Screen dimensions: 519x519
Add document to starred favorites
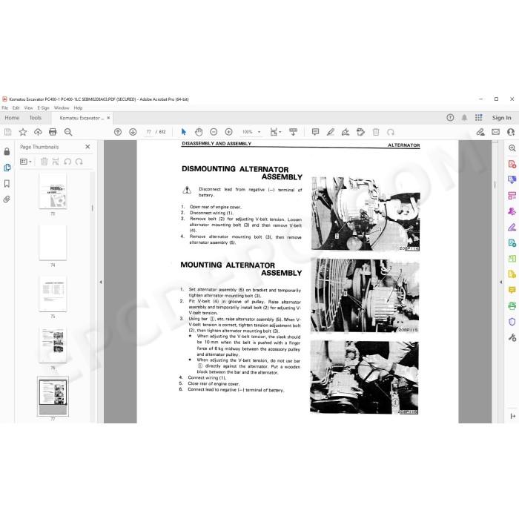tap(23, 132)
